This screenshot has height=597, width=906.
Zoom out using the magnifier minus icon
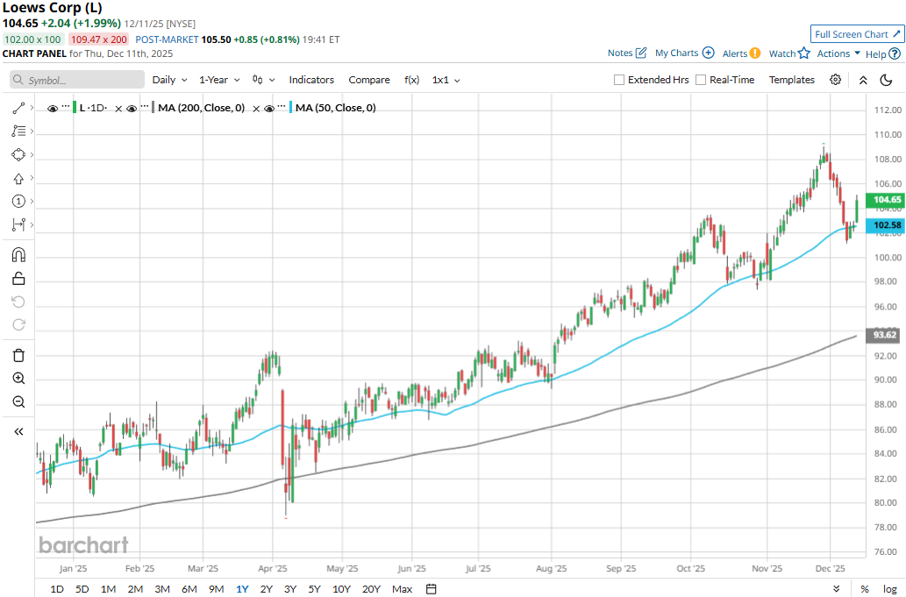[x=18, y=402]
